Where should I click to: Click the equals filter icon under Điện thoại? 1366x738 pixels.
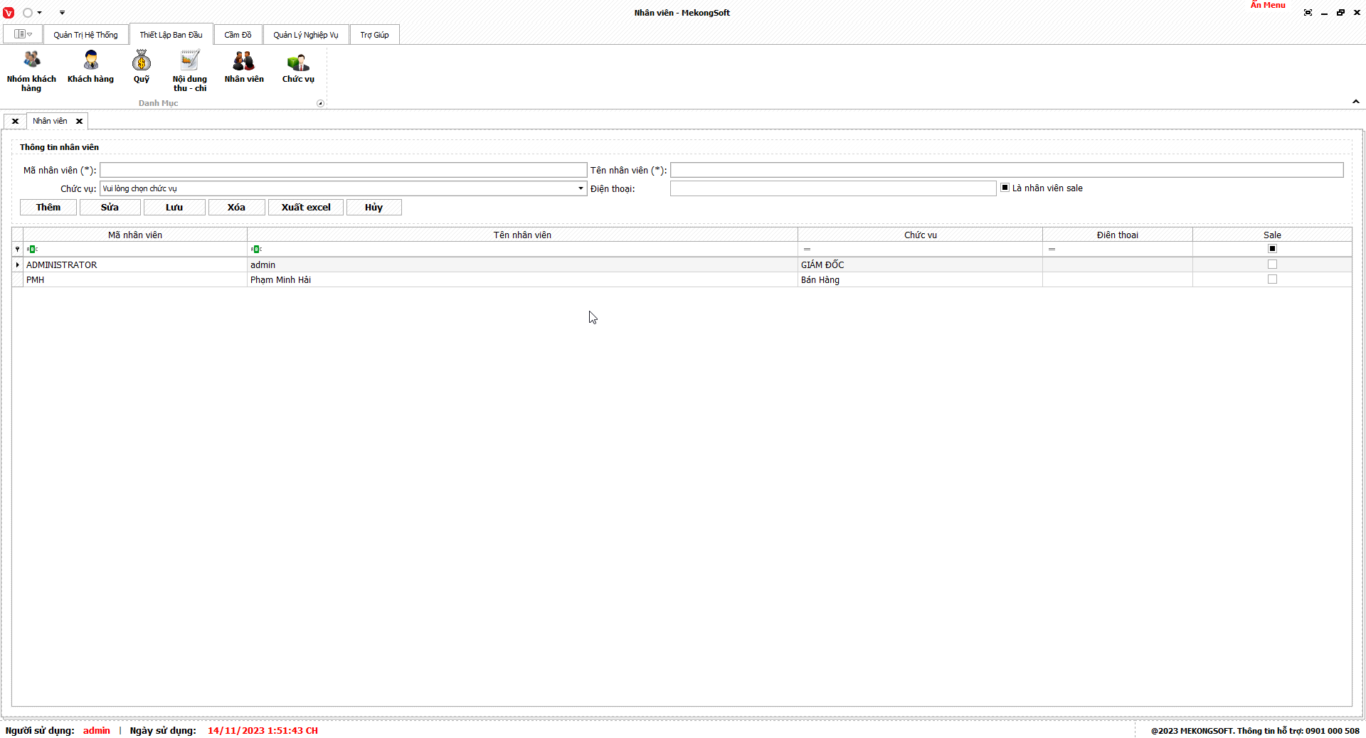click(1052, 249)
